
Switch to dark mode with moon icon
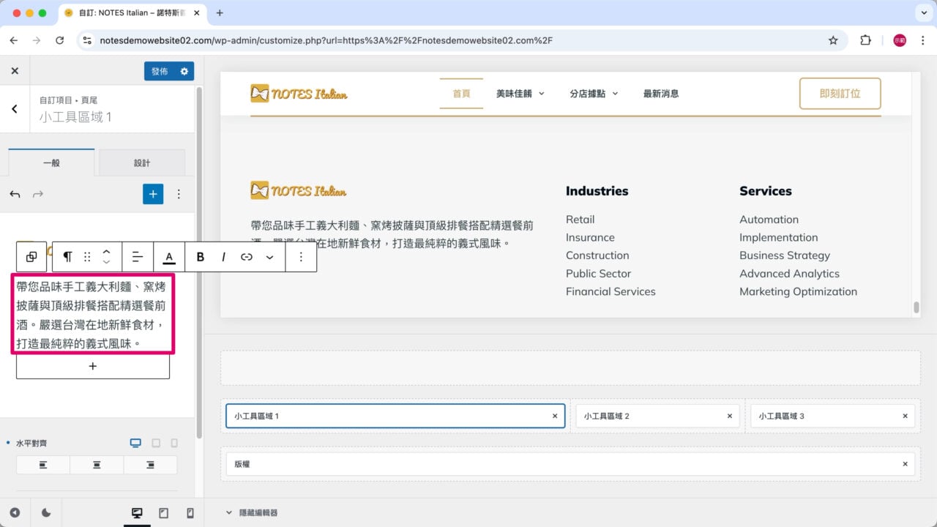45,513
